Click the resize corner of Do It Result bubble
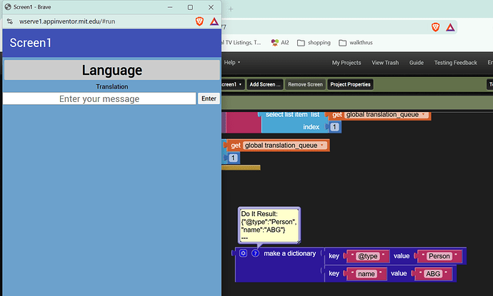The image size is (493, 296). point(298,241)
